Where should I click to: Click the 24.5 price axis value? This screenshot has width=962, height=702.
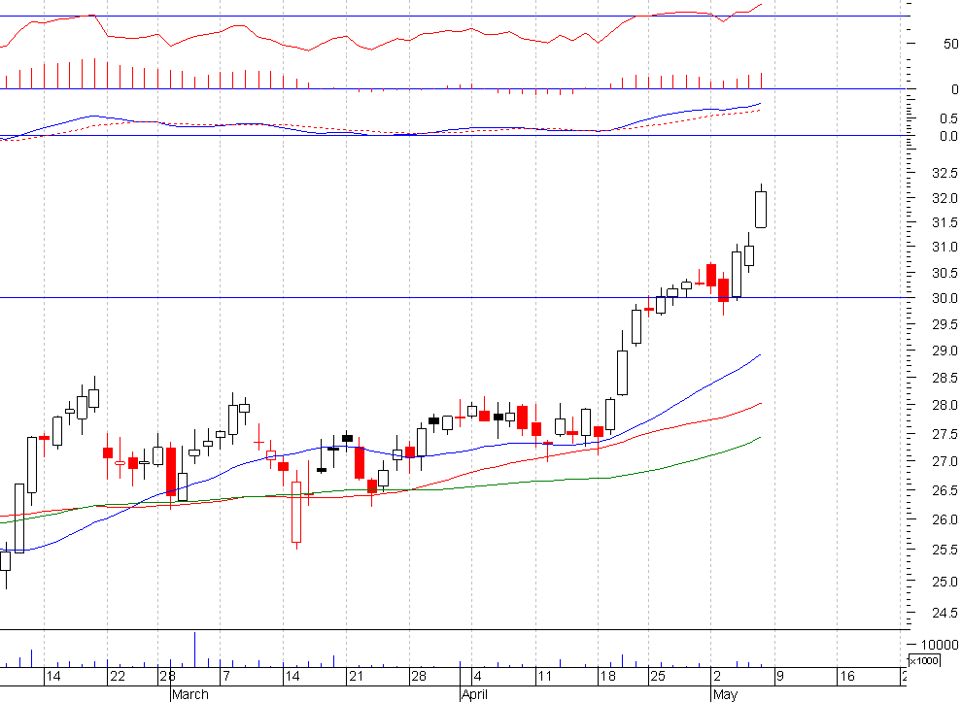pyautogui.click(x=945, y=613)
